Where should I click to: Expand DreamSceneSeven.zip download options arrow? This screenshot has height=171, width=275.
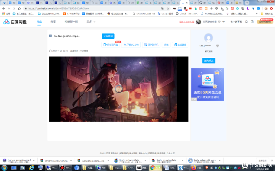tap(71, 161)
